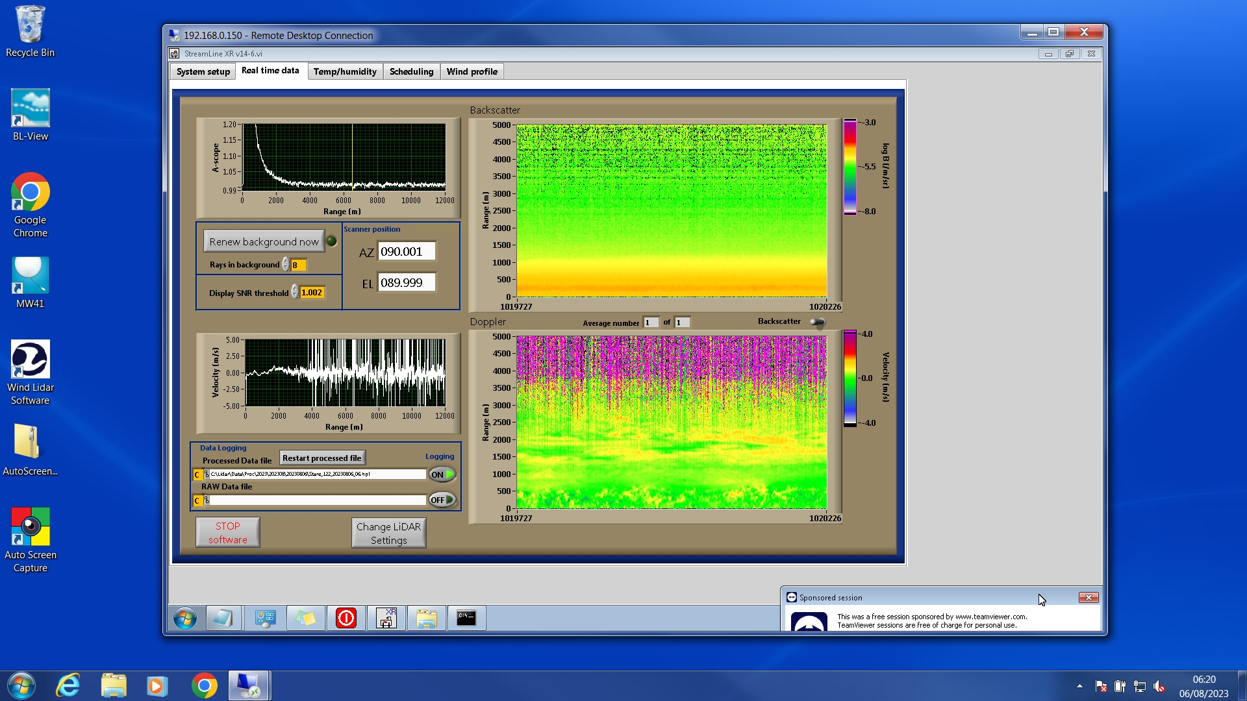The width and height of the screenshot is (1247, 701).
Task: Adjust Display SNR threshold stepper arrows
Action: pyautogui.click(x=295, y=292)
